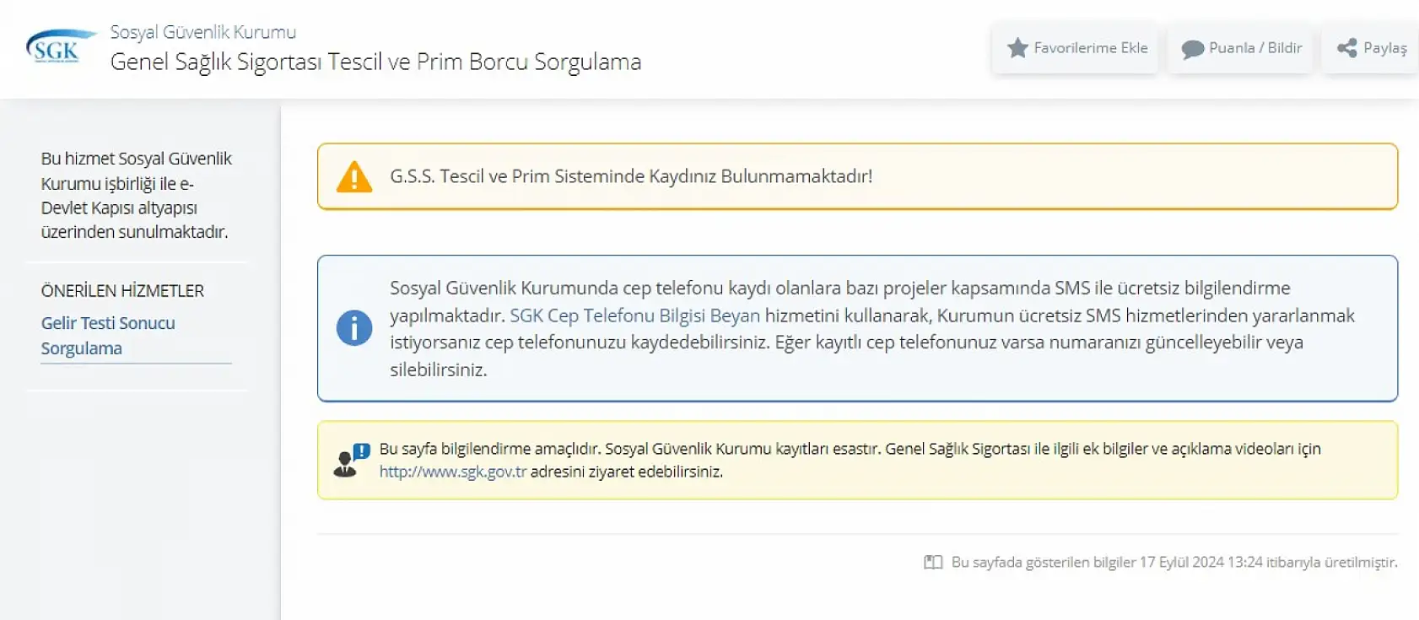The height and width of the screenshot is (620, 1419).
Task: Click the speech bubble icon for Puanla / Bildir
Action: 1192,48
